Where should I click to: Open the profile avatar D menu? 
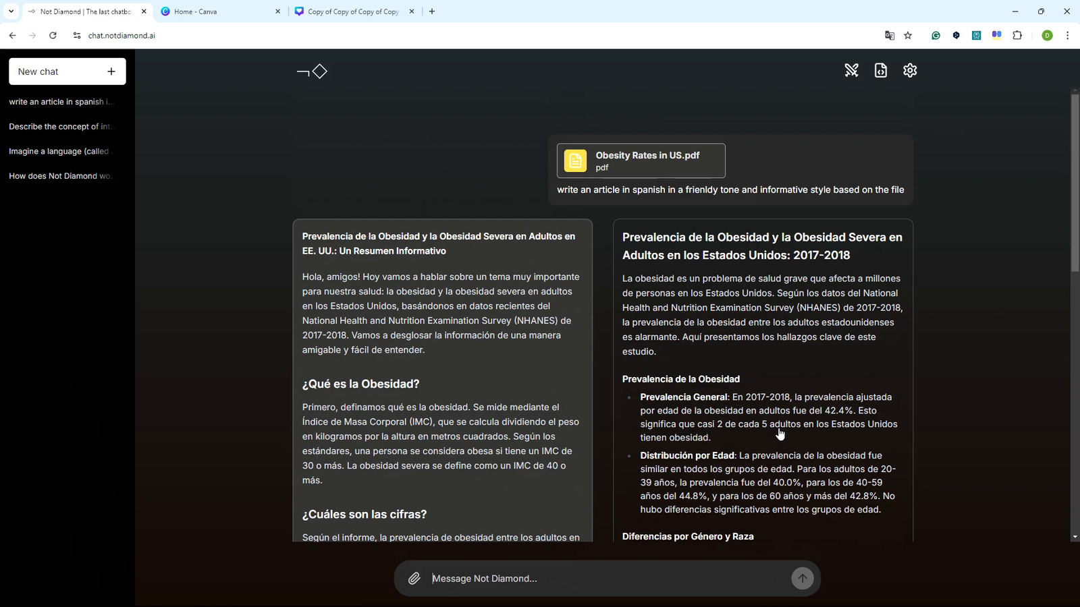point(1047,35)
